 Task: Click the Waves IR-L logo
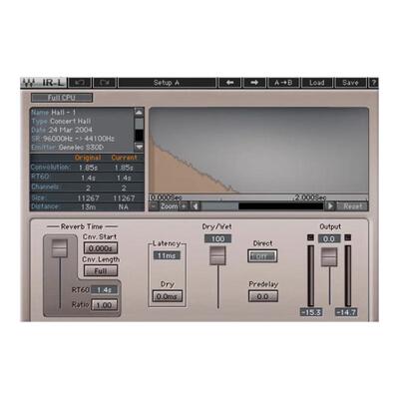tap(43, 83)
